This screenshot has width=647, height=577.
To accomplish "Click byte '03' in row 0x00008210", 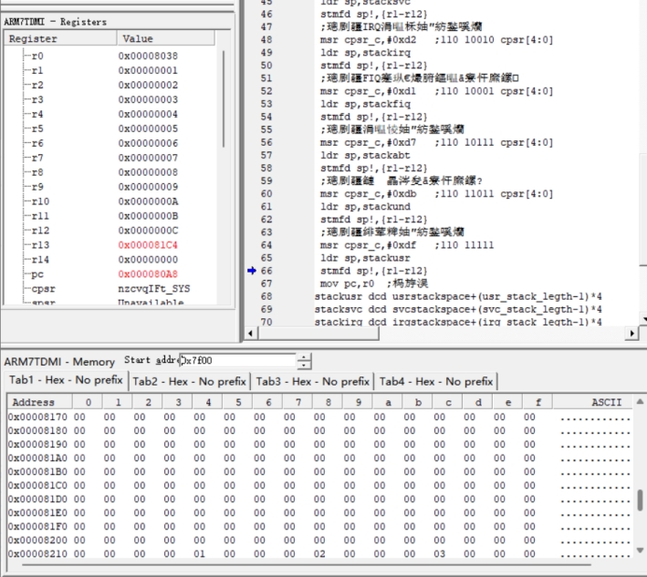I will tap(440, 554).
